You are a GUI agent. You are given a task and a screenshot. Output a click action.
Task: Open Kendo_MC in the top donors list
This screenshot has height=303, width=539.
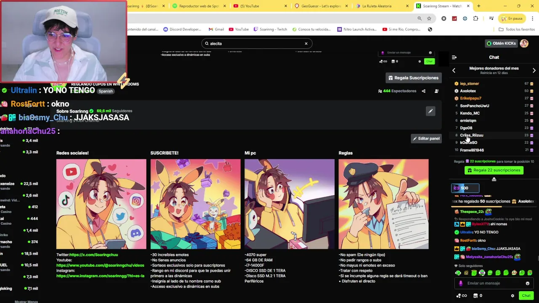[x=470, y=113]
